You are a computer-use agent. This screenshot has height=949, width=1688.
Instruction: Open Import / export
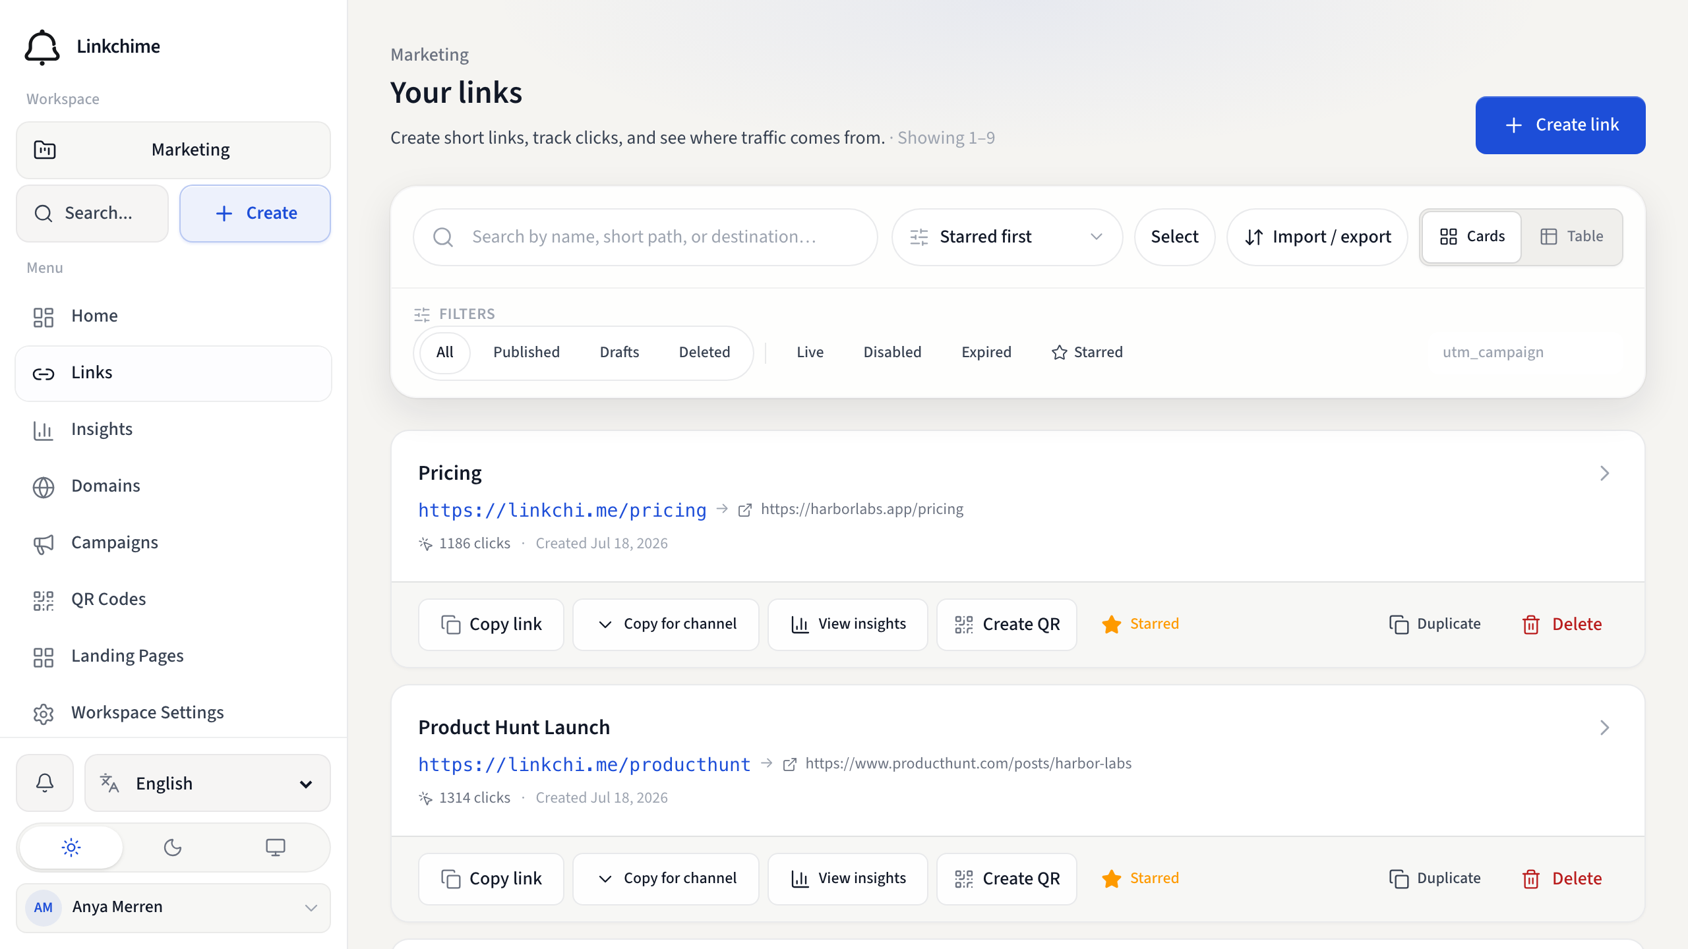tap(1317, 237)
